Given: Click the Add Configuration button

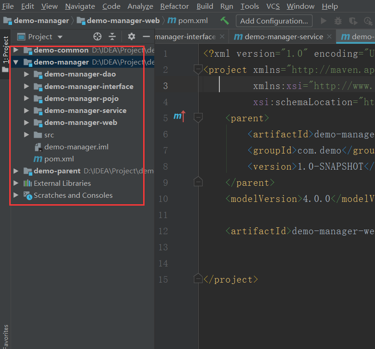Looking at the screenshot, I should 274,21.
